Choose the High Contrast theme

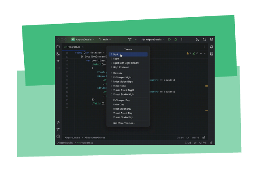128,67
